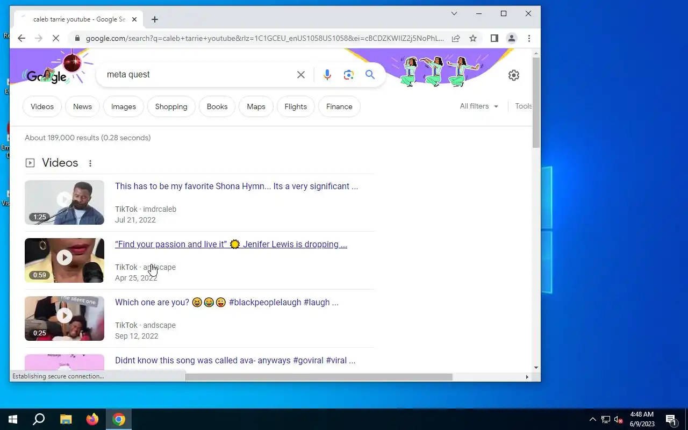Click scroll right arrow on horizontal scrollbar
Image resolution: width=688 pixels, height=430 pixels.
(527, 377)
